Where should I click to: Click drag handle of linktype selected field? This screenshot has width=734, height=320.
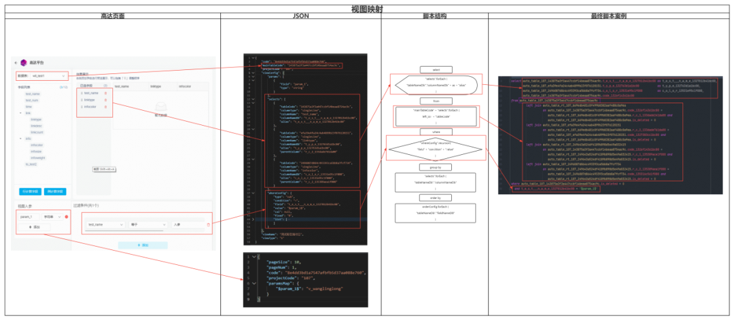point(82,100)
